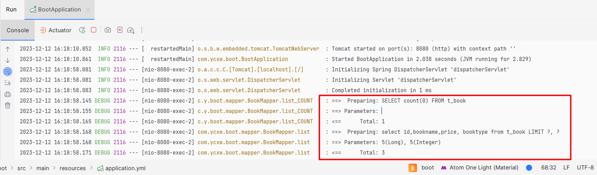
Task: Click the Rerun BootApplication icon
Action: click(82, 30)
